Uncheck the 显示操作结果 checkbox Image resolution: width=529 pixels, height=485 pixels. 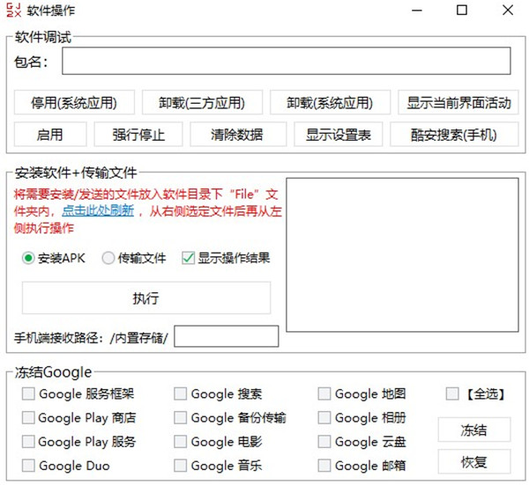coord(187,259)
